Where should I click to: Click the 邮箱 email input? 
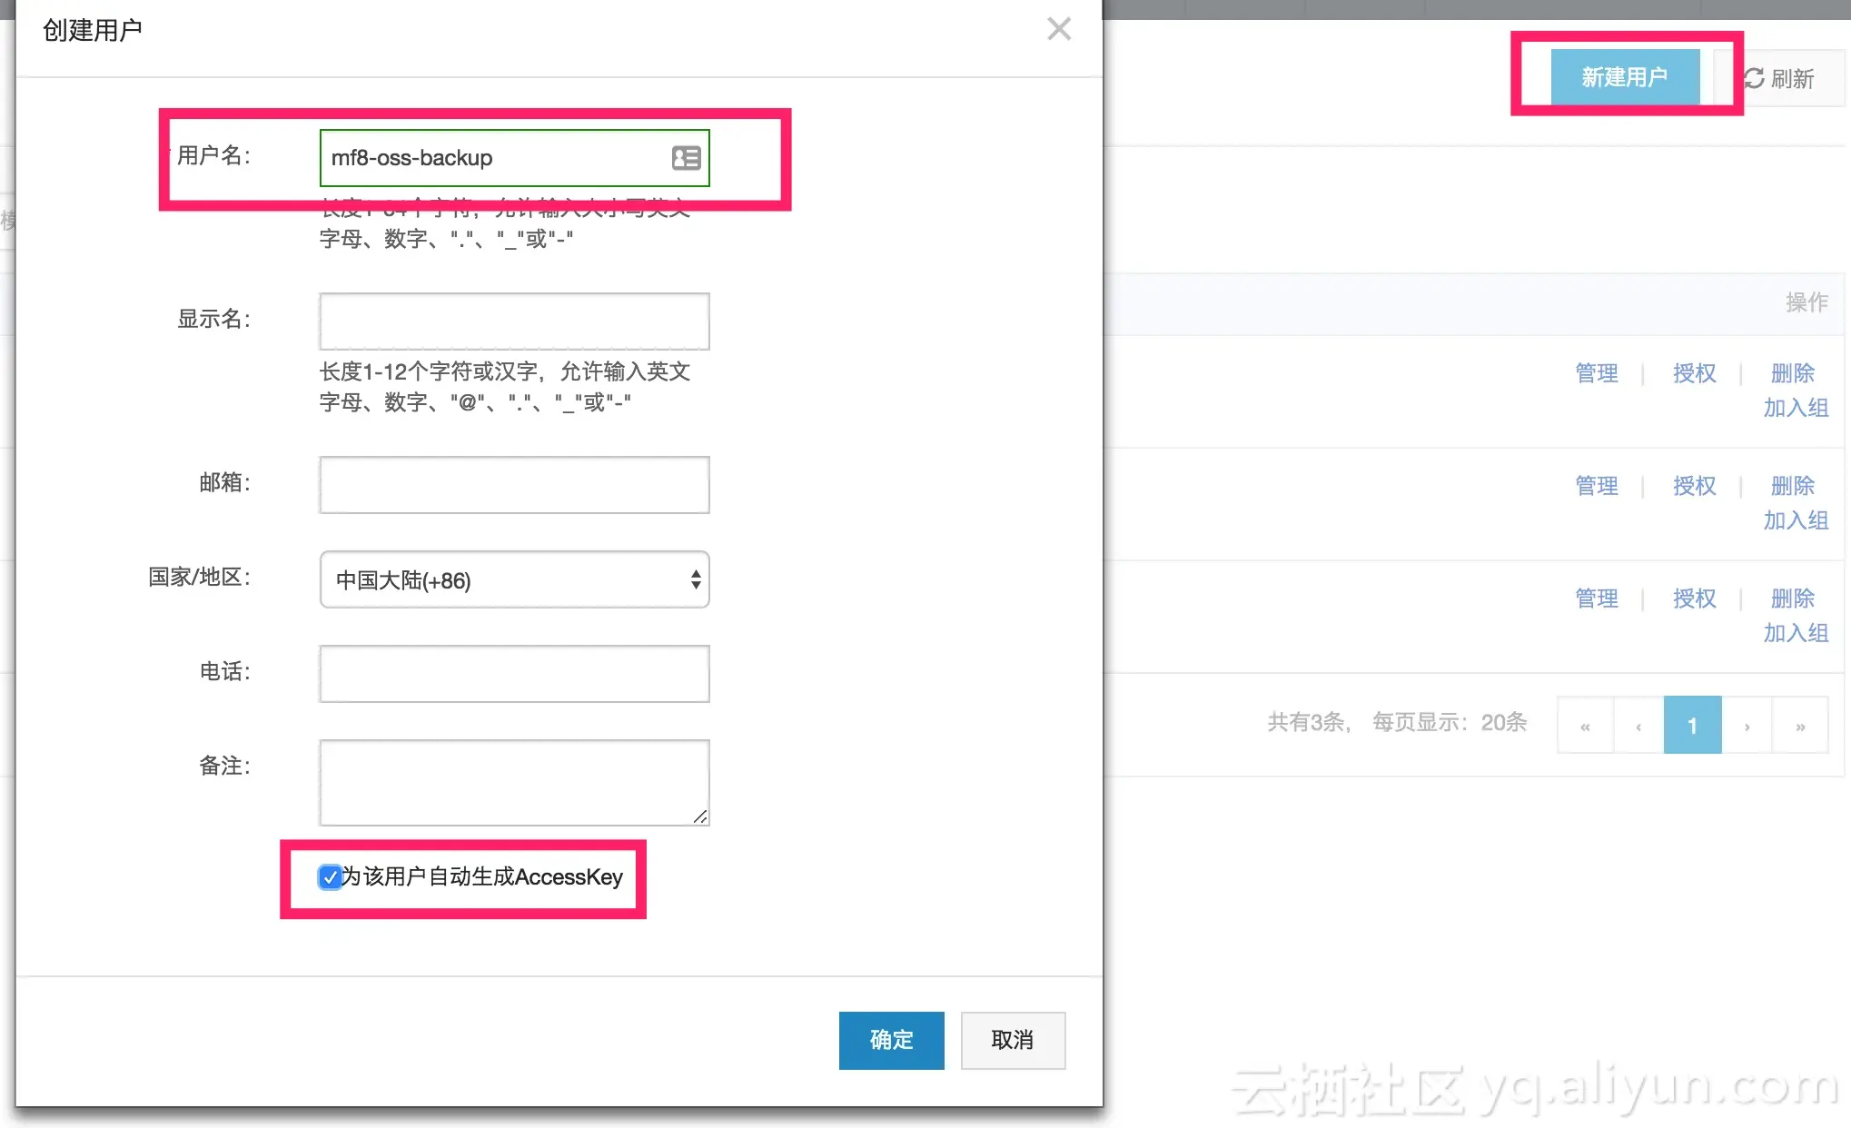click(x=514, y=484)
